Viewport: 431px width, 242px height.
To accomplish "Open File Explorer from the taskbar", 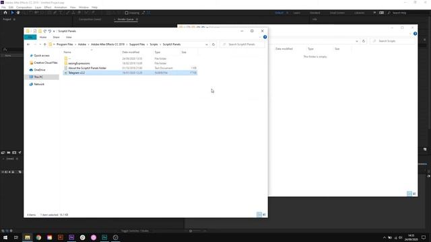I will click(28, 237).
